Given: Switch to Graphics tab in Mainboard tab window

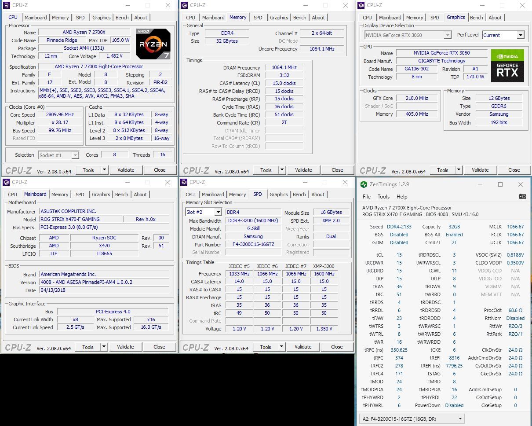Looking at the screenshot, I should click(x=101, y=195).
